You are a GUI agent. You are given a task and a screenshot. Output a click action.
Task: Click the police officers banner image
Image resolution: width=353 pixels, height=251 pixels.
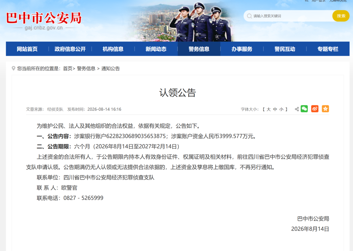(200, 22)
